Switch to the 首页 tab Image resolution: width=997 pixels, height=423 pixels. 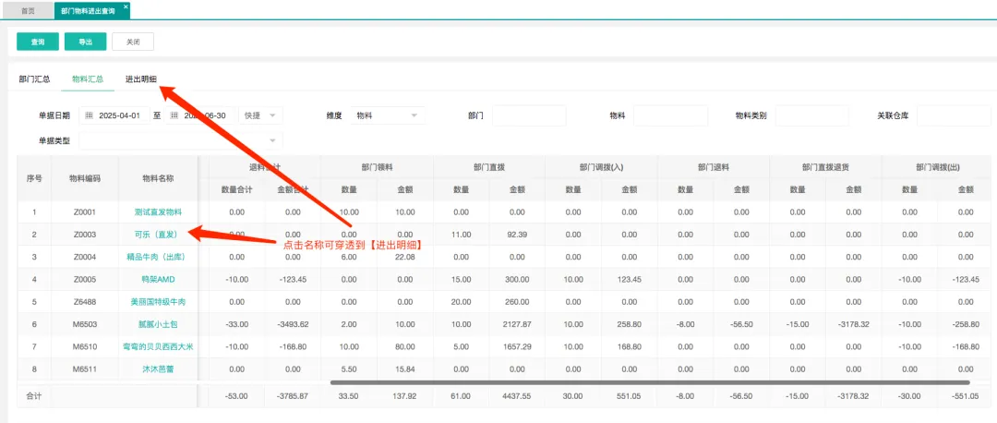click(x=28, y=10)
